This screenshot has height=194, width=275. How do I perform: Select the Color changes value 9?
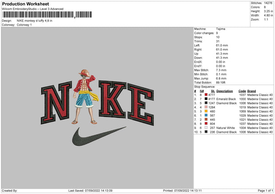point(217,33)
